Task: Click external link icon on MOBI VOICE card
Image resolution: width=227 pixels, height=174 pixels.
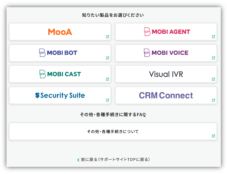Action: click(x=213, y=58)
